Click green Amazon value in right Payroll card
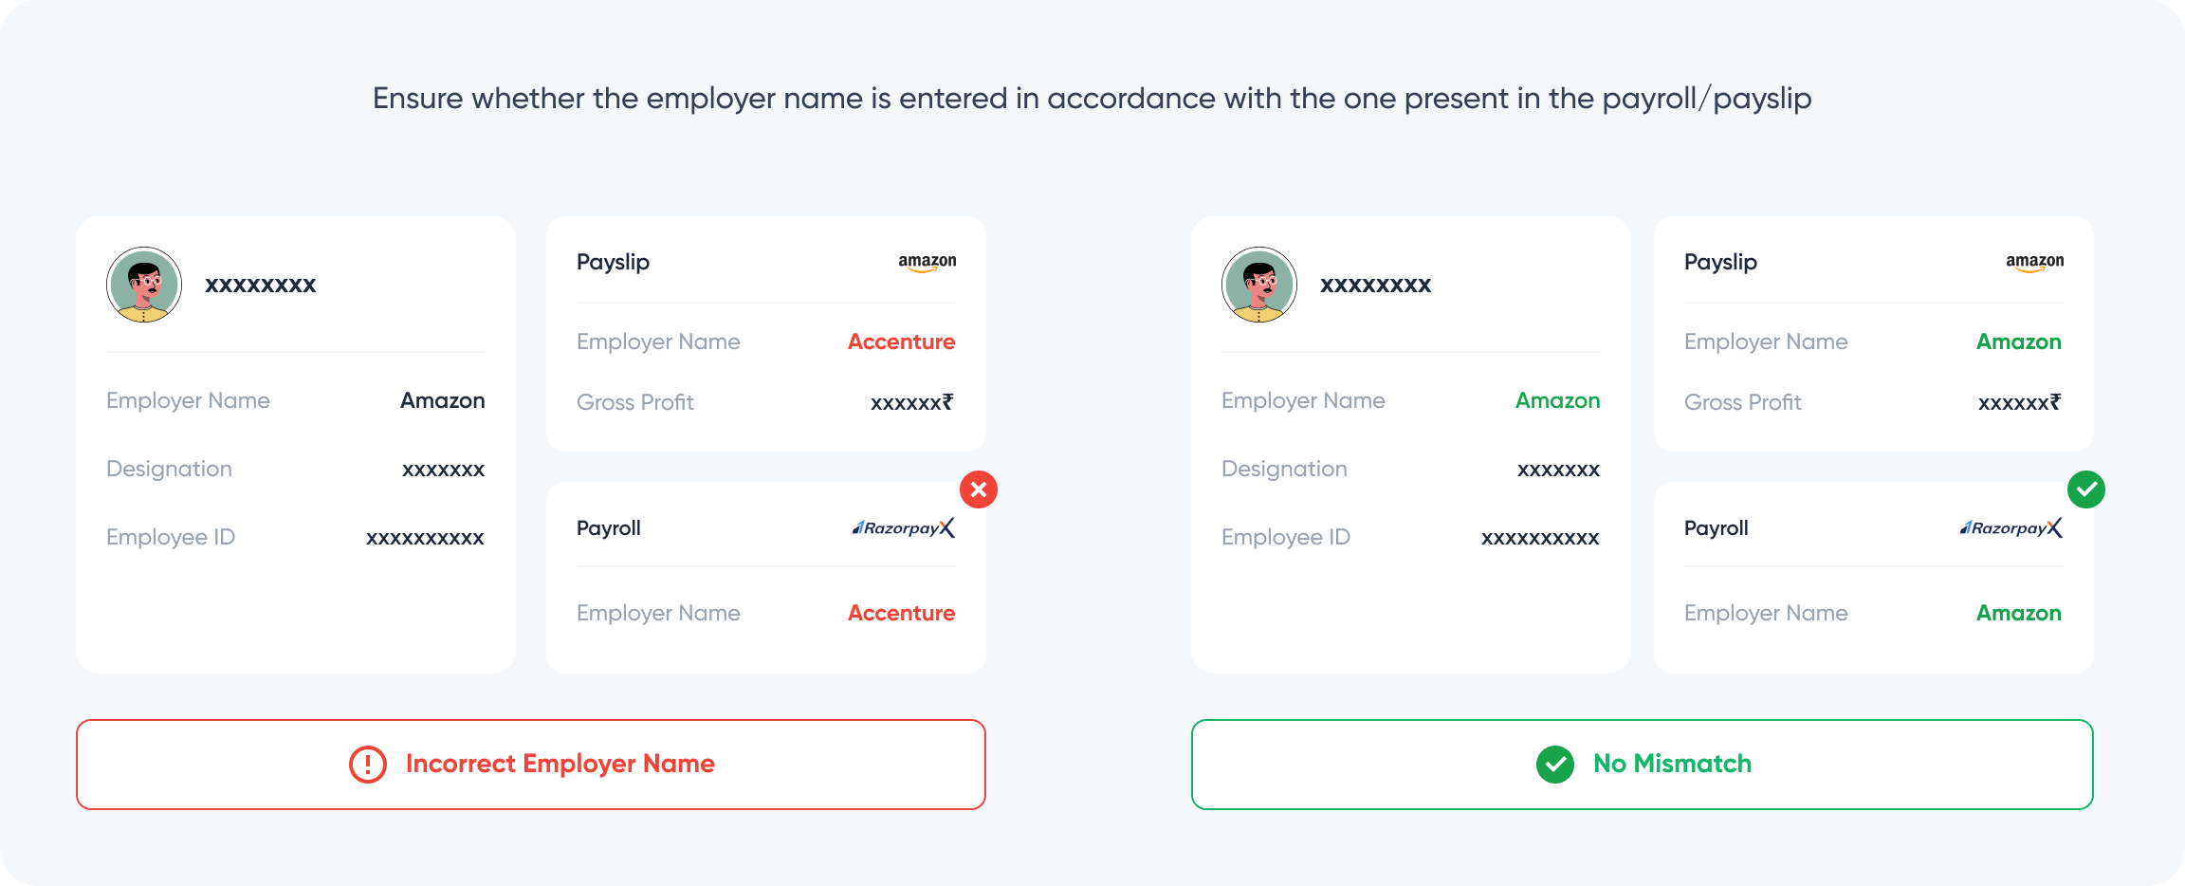Viewport: 2185px width, 886px height. pos(2018,613)
